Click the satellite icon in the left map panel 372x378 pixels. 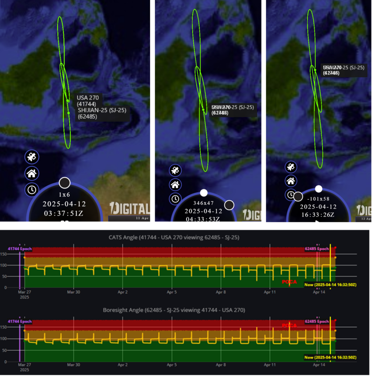pyautogui.click(x=32, y=157)
